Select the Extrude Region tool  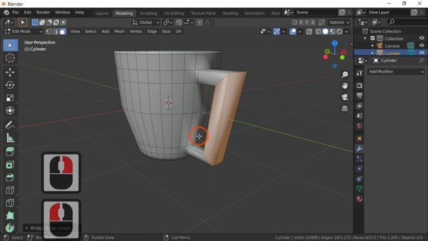pos(10,152)
